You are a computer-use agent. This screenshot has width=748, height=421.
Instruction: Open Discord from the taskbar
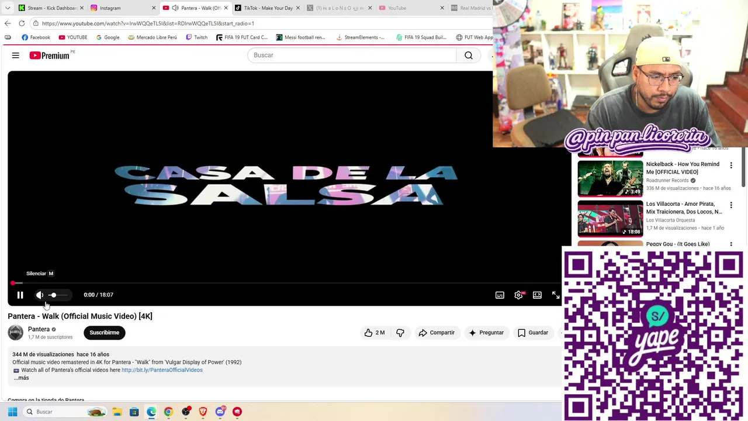pos(220,412)
